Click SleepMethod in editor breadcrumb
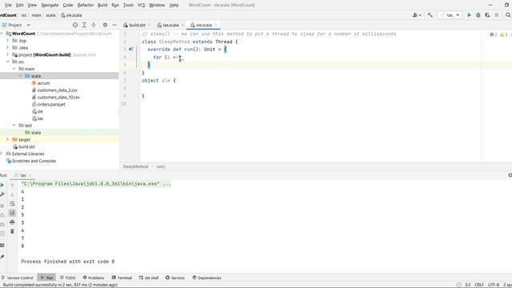512x288 pixels. (x=135, y=166)
